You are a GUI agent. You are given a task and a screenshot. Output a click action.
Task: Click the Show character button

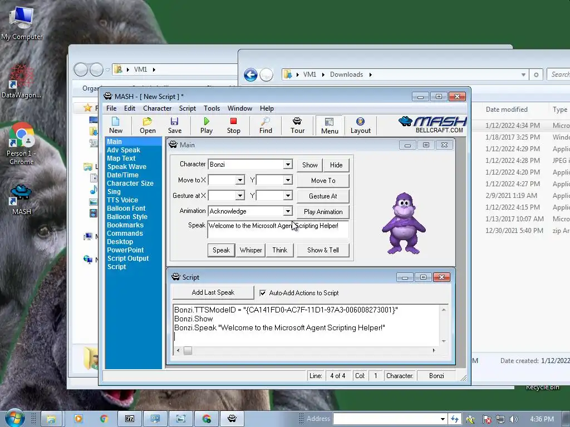click(x=309, y=165)
